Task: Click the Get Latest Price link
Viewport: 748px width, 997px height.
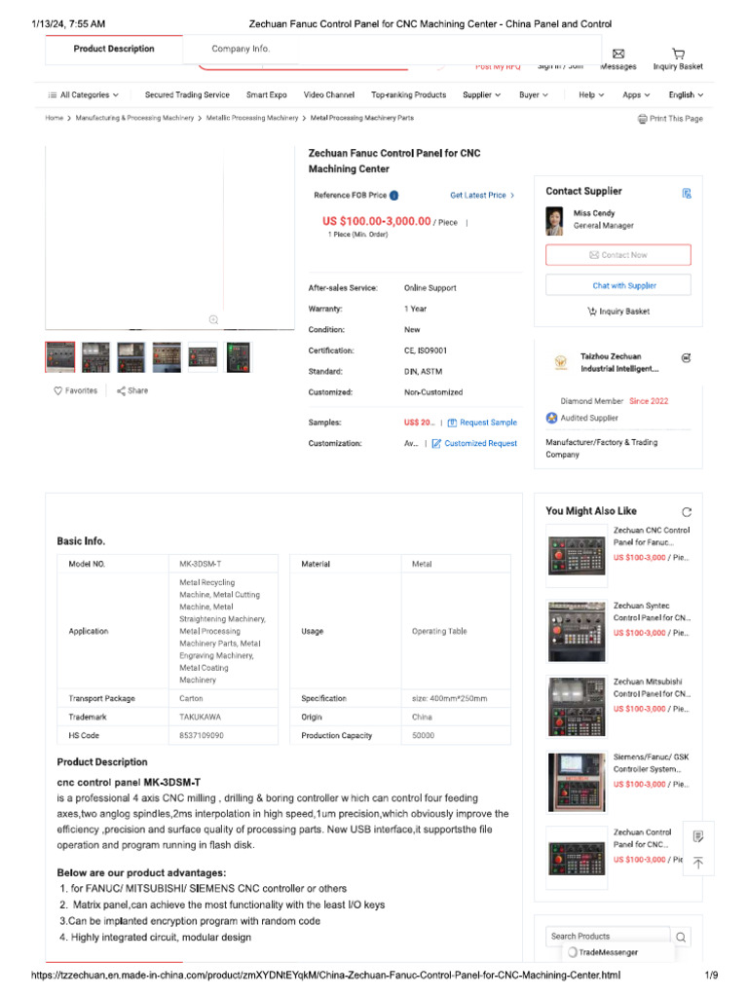Action: [x=481, y=195]
